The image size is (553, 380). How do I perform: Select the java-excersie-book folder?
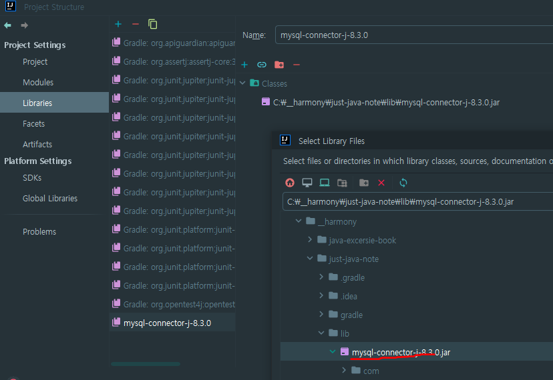click(362, 240)
